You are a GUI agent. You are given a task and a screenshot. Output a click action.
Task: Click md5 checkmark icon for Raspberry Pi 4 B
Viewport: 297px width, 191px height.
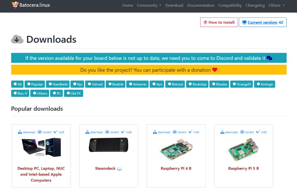tap(190, 132)
